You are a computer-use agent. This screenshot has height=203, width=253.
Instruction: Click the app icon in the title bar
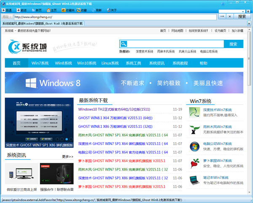[3, 3]
